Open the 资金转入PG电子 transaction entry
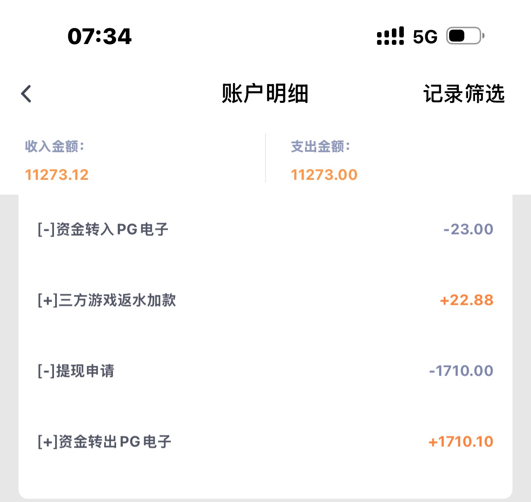Screen dimensions: 531x502 point(103,229)
